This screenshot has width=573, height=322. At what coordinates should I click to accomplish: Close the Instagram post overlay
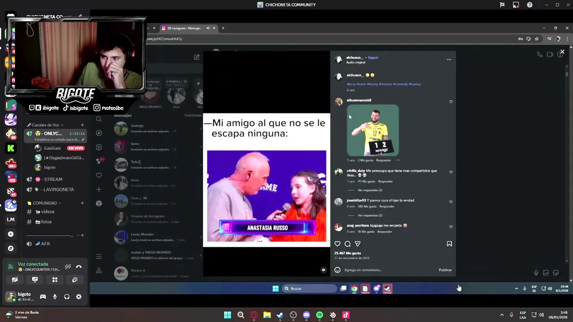tap(562, 52)
